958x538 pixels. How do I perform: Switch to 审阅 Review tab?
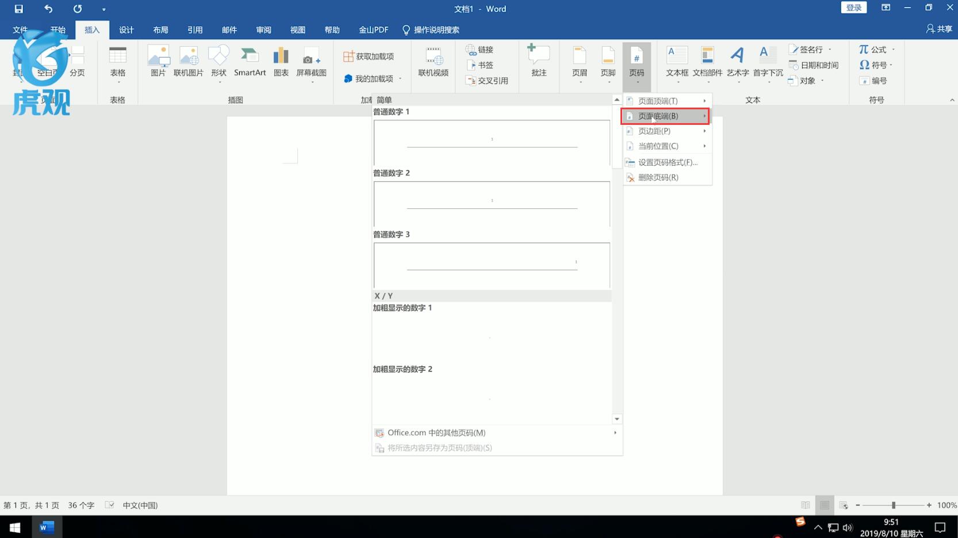coord(263,30)
